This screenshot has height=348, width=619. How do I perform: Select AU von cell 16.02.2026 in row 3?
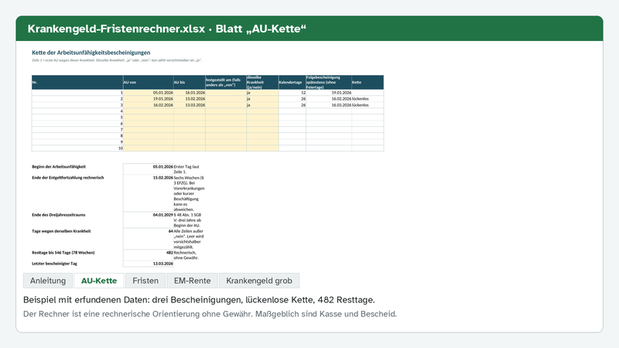[148, 105]
